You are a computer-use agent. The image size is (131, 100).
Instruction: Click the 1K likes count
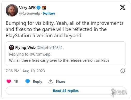pyautogui.click(x=16, y=81)
